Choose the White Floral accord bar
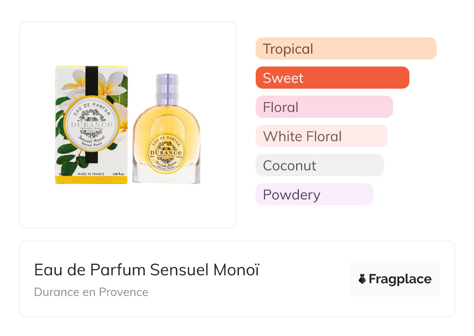The width and height of the screenshot is (474, 336). click(x=321, y=136)
